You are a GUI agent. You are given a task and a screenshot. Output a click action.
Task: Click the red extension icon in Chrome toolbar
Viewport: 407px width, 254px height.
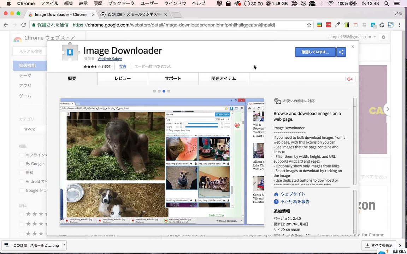tap(328, 25)
